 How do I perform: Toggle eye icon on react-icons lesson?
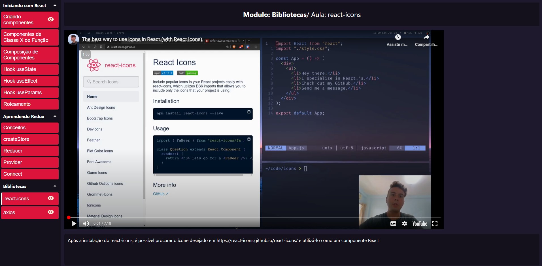[x=51, y=198]
